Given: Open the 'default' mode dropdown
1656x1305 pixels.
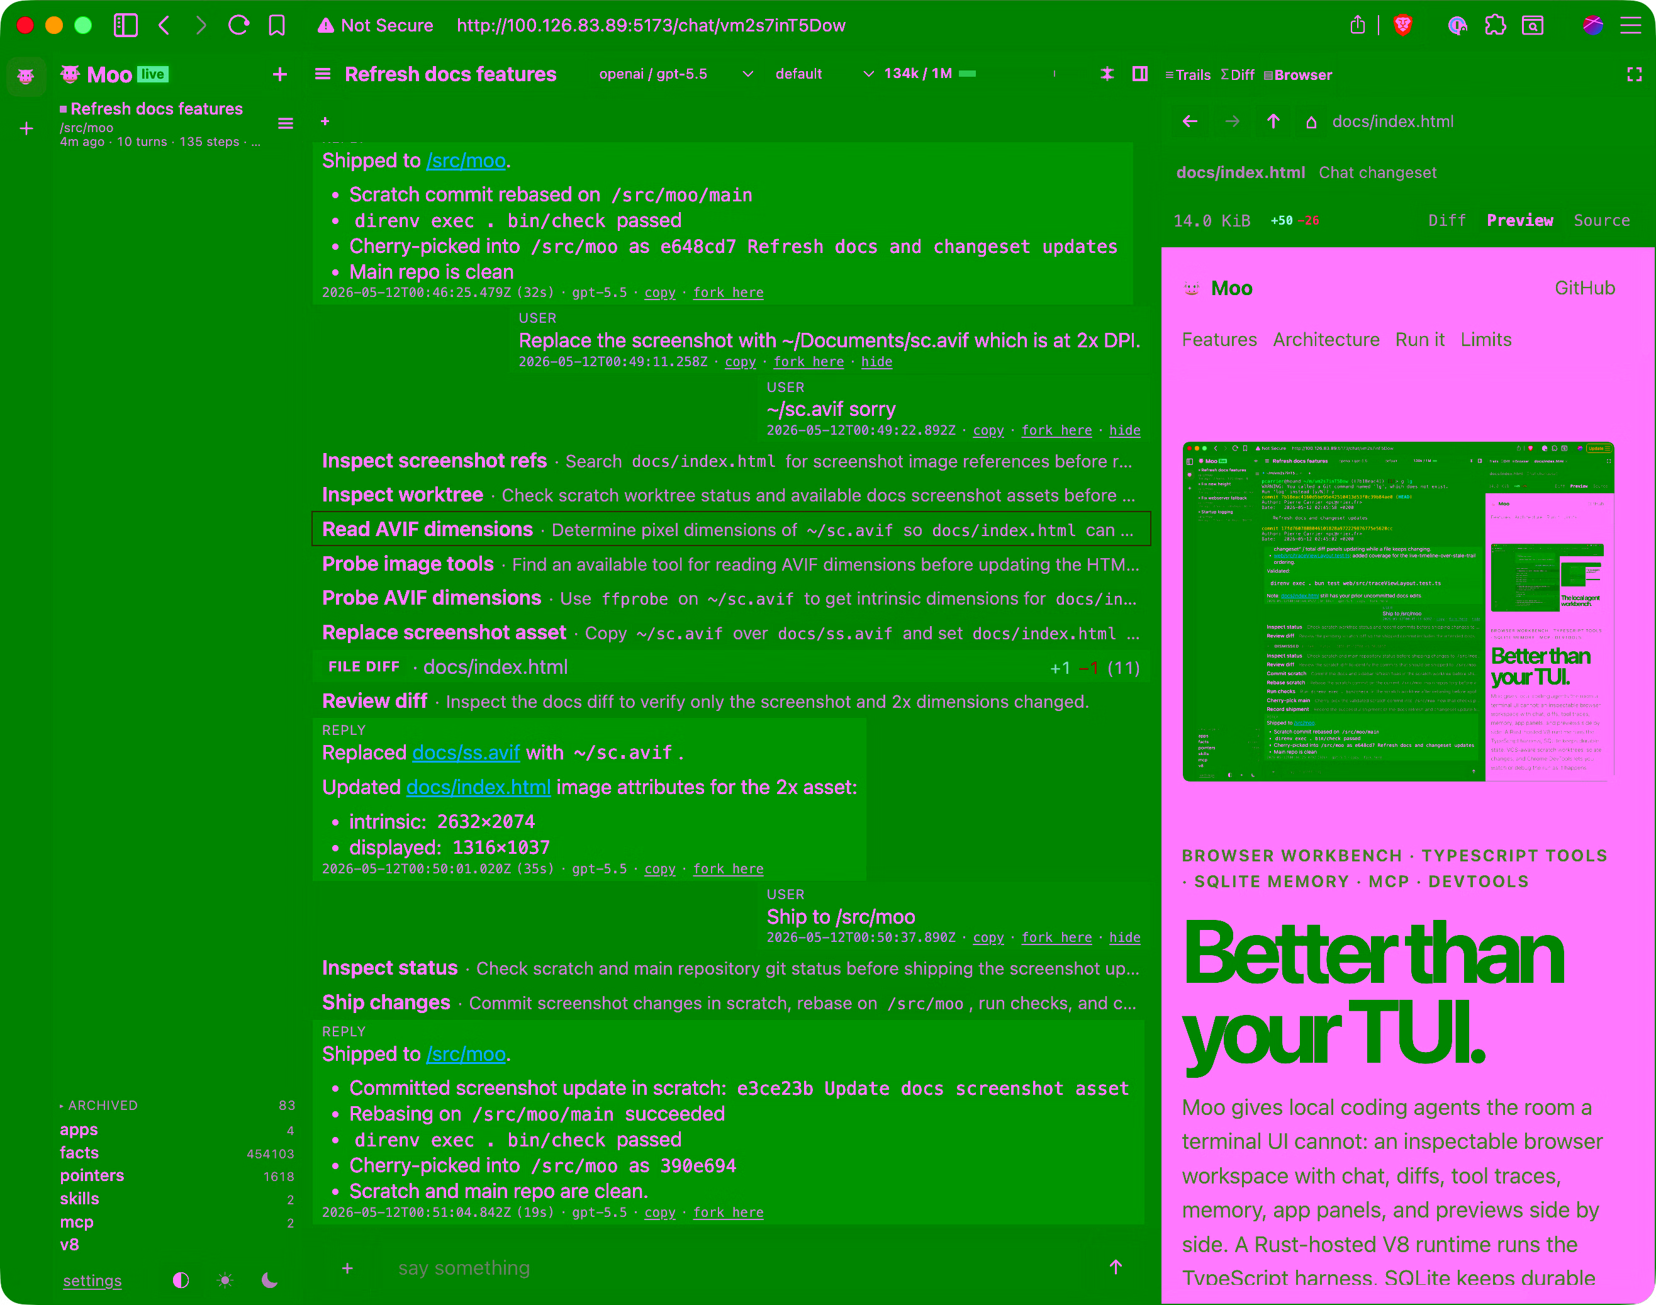Looking at the screenshot, I should (824, 74).
